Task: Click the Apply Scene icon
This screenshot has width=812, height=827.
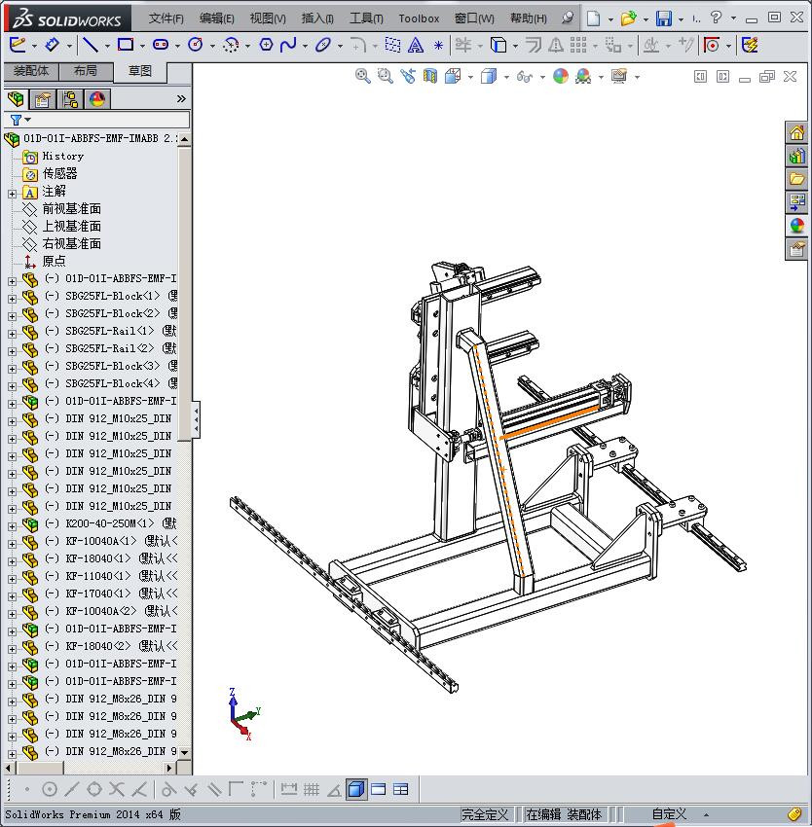Action: [583, 77]
